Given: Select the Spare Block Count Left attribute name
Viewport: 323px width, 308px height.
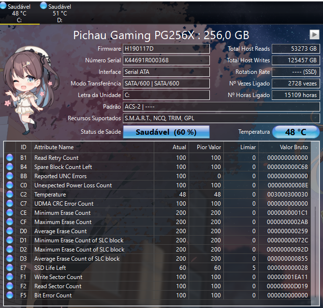Looking at the screenshot, I should click(63, 167).
